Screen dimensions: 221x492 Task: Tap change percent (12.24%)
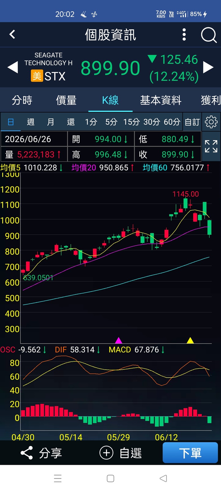click(x=174, y=76)
